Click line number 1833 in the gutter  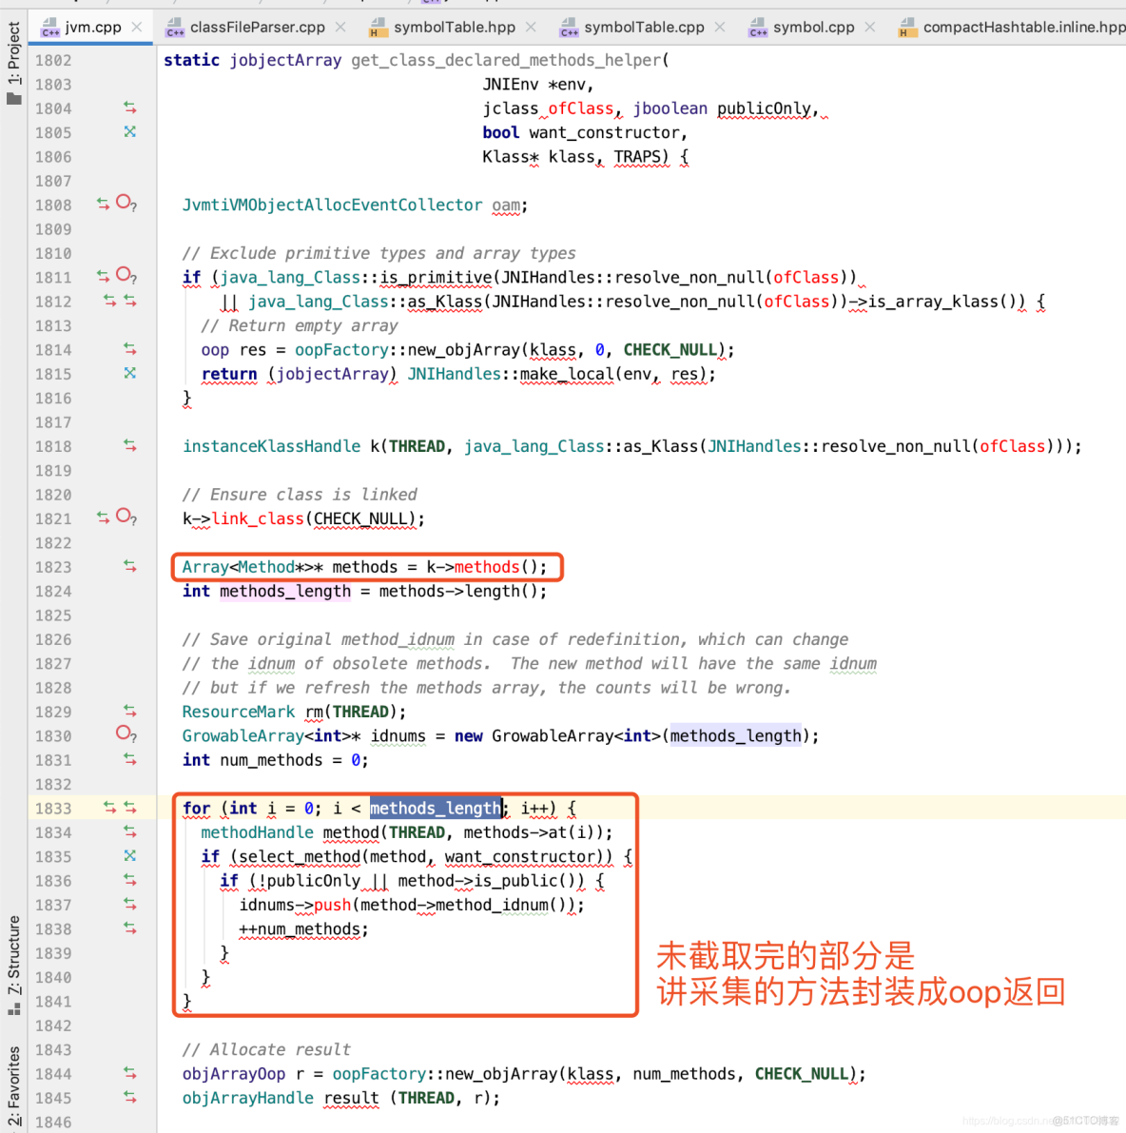coord(52,808)
